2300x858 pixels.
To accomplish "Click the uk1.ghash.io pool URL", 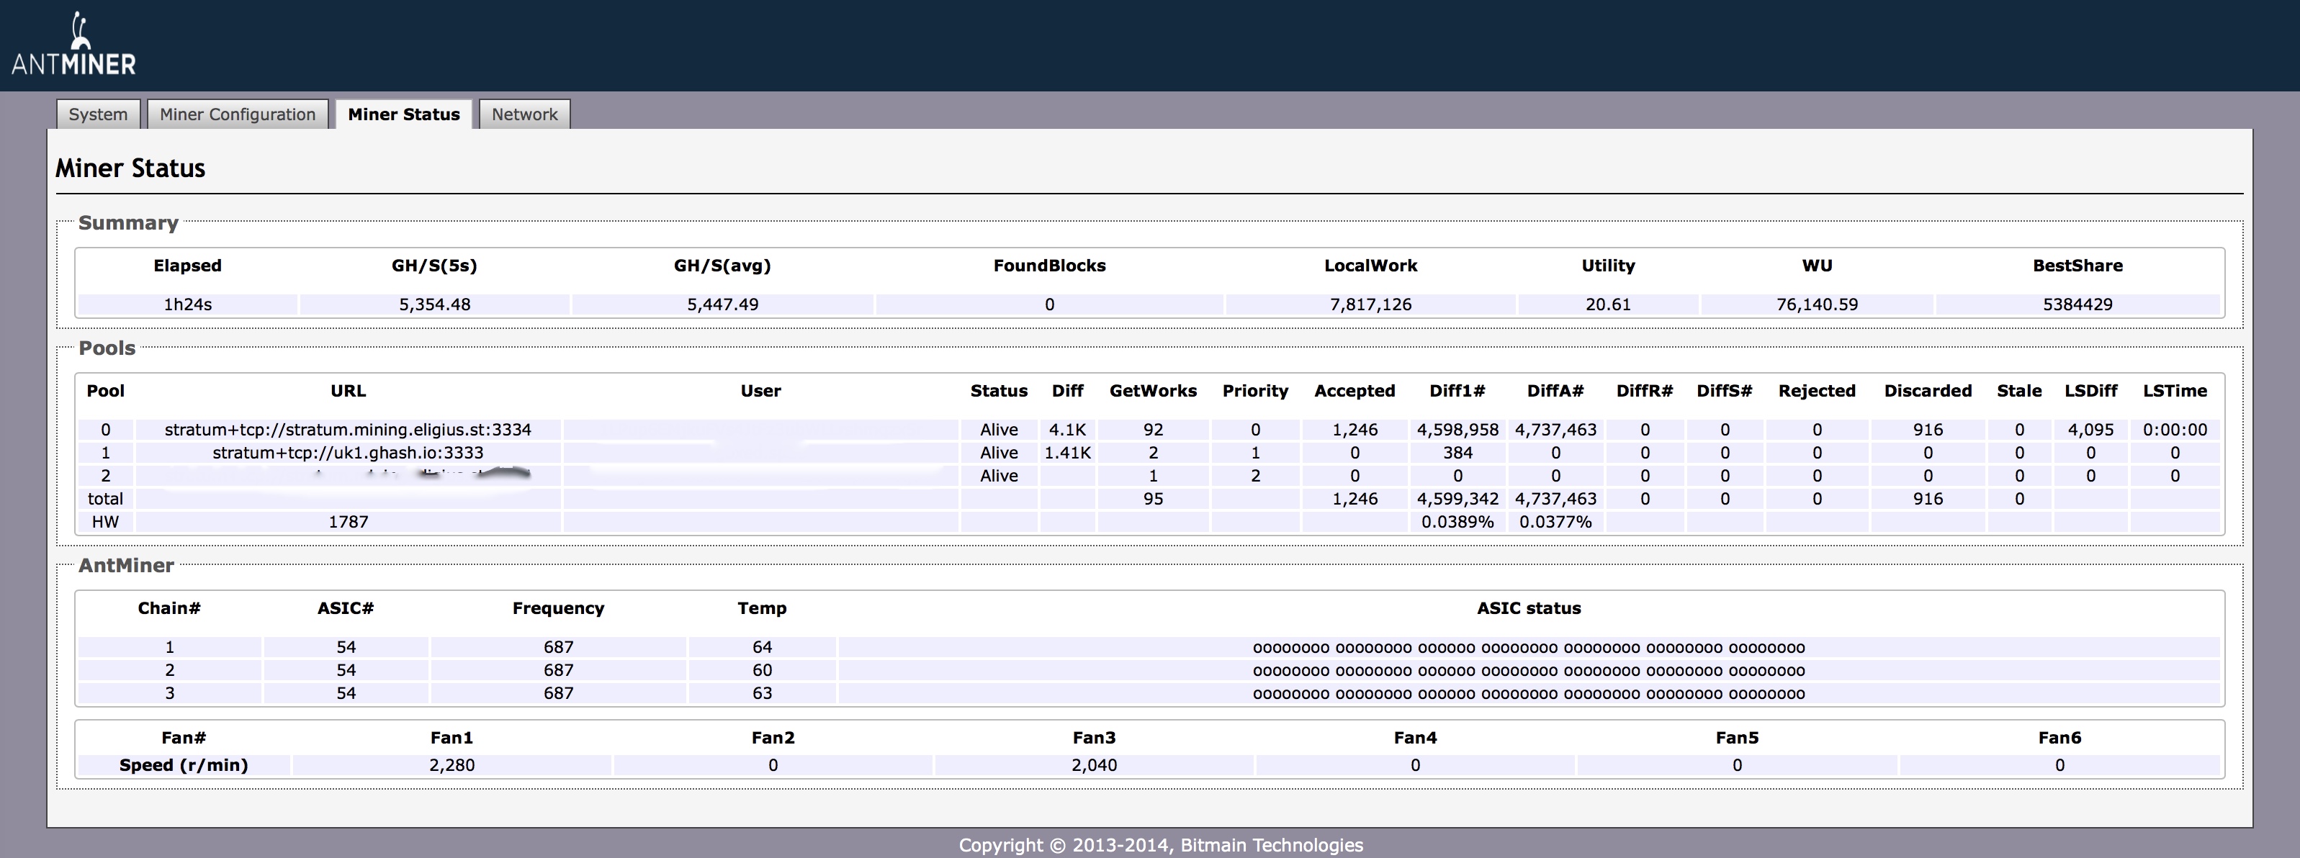I will click(x=349, y=453).
